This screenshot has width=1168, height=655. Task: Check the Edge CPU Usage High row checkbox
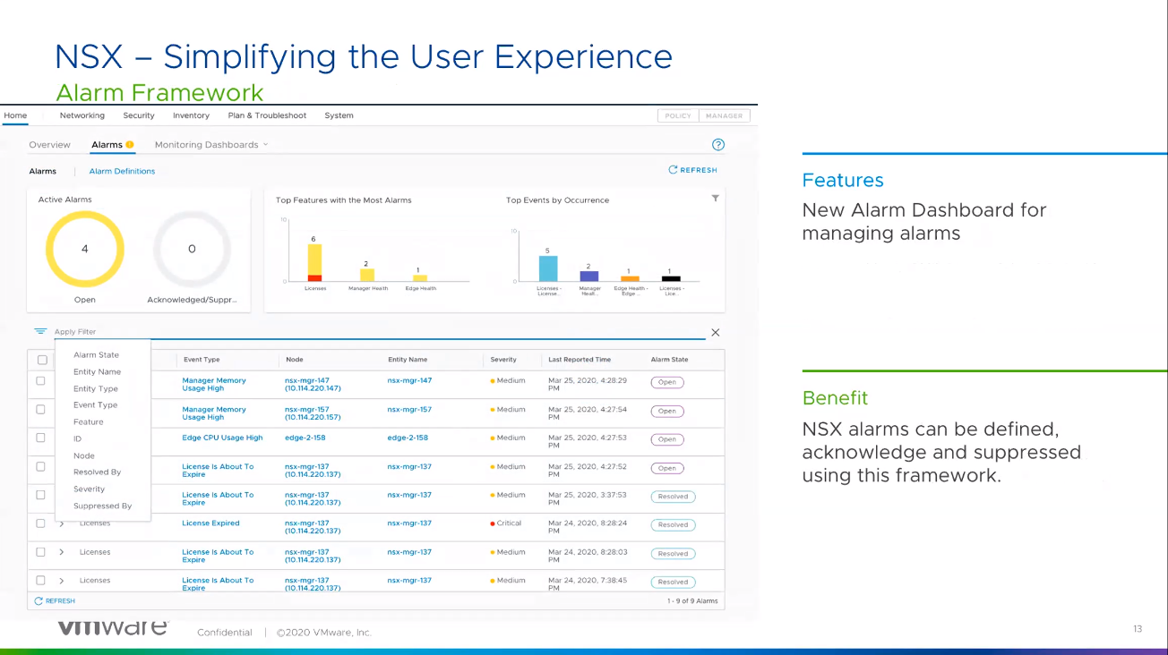tap(40, 438)
